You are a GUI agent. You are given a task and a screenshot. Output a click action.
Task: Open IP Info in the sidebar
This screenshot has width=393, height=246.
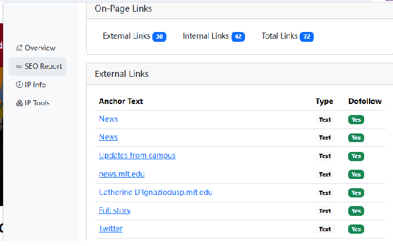pyautogui.click(x=37, y=85)
